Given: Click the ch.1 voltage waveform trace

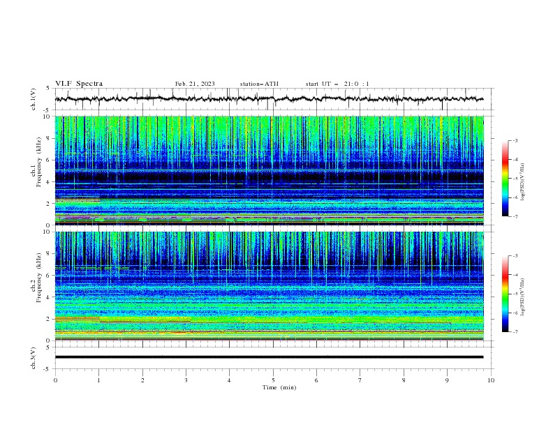Looking at the screenshot, I should pos(269,99).
